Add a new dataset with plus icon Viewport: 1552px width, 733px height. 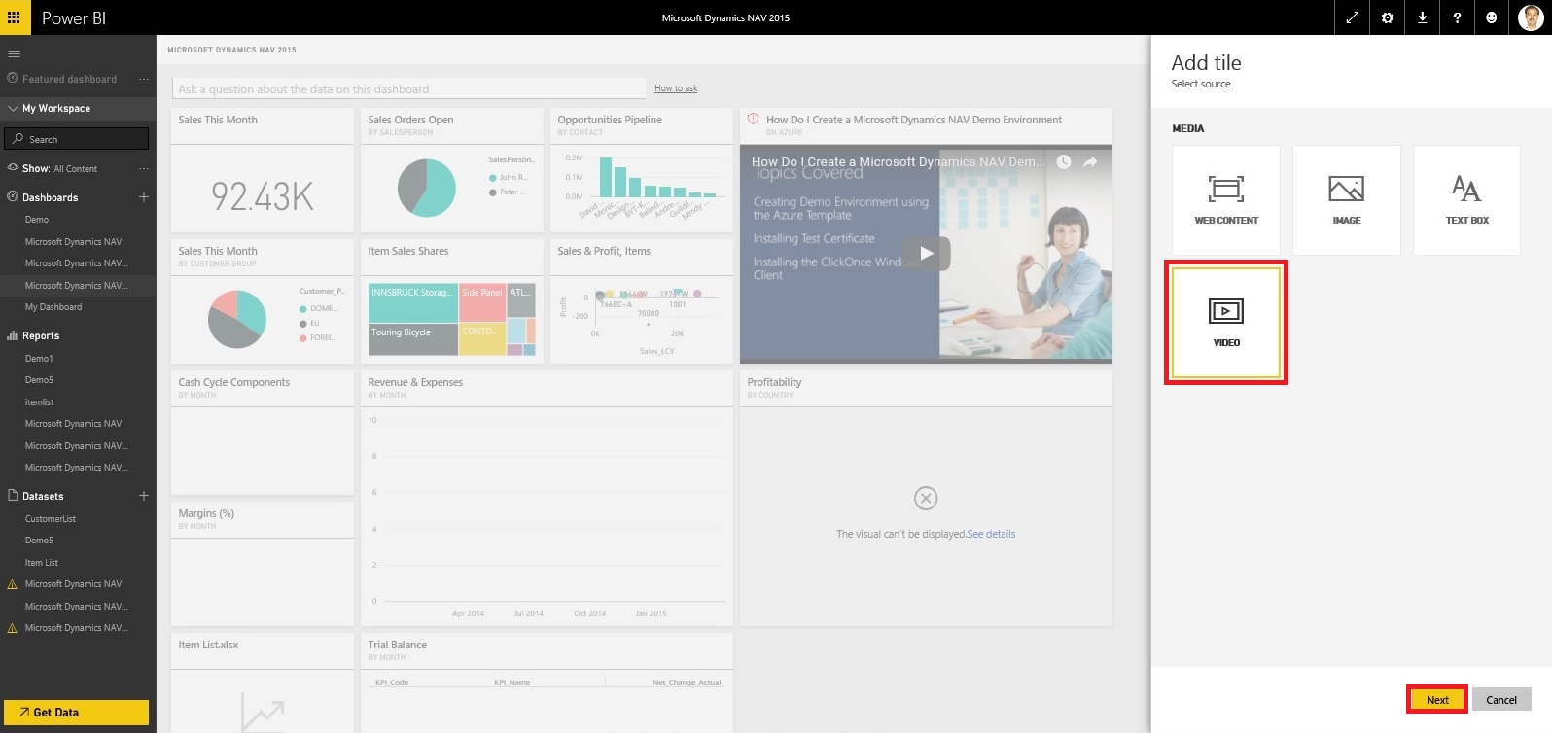[x=144, y=496]
